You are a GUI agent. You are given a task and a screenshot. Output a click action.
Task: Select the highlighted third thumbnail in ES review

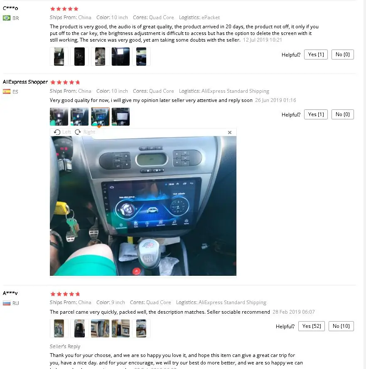tap(100, 117)
